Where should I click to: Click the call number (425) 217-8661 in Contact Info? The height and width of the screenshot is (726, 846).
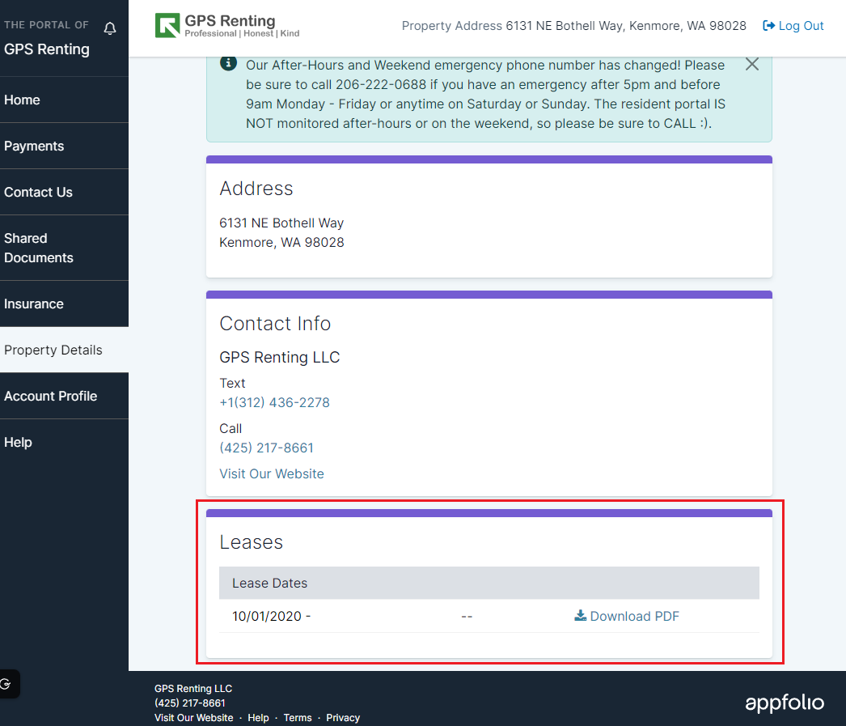point(267,448)
